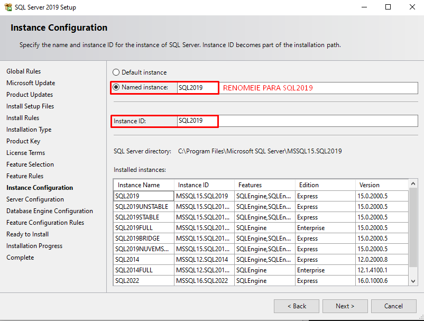Sort by Instance ID column header
This screenshot has height=321, width=424.
[204, 185]
